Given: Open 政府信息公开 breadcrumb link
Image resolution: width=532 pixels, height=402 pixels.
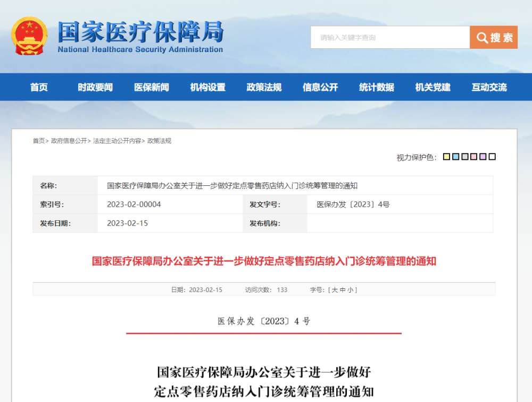Looking at the screenshot, I should point(69,141).
